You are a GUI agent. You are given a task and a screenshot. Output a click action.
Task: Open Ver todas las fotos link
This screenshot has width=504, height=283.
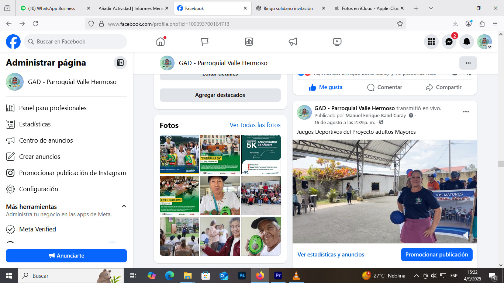pos(255,125)
